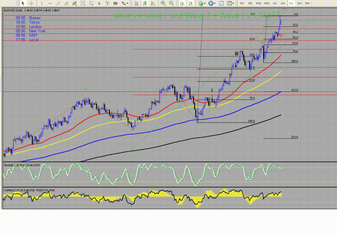337x235 pixels.
Task: Click the Periods clock icon
Action: 211,3
